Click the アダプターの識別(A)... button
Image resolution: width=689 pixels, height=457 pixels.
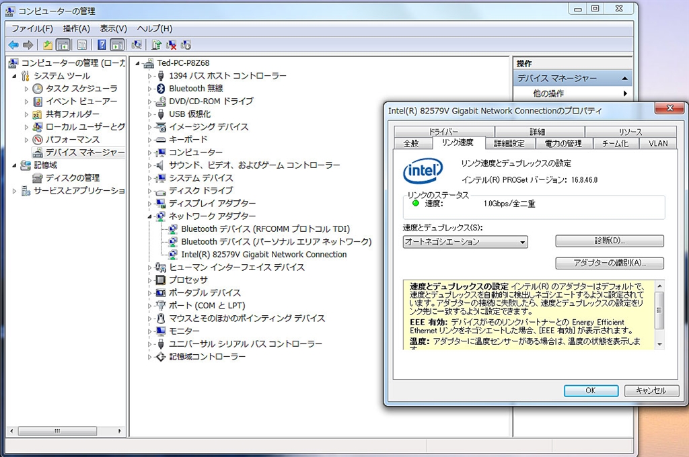[610, 263]
